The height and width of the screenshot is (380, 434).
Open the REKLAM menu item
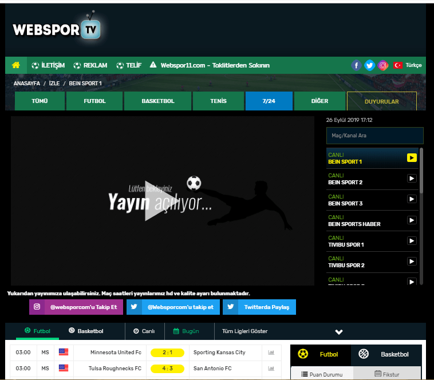(90, 65)
